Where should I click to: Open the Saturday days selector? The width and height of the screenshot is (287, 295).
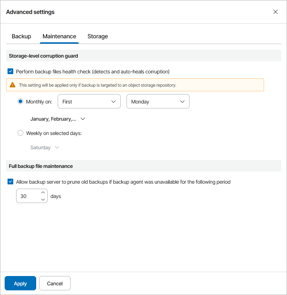click(x=41, y=147)
